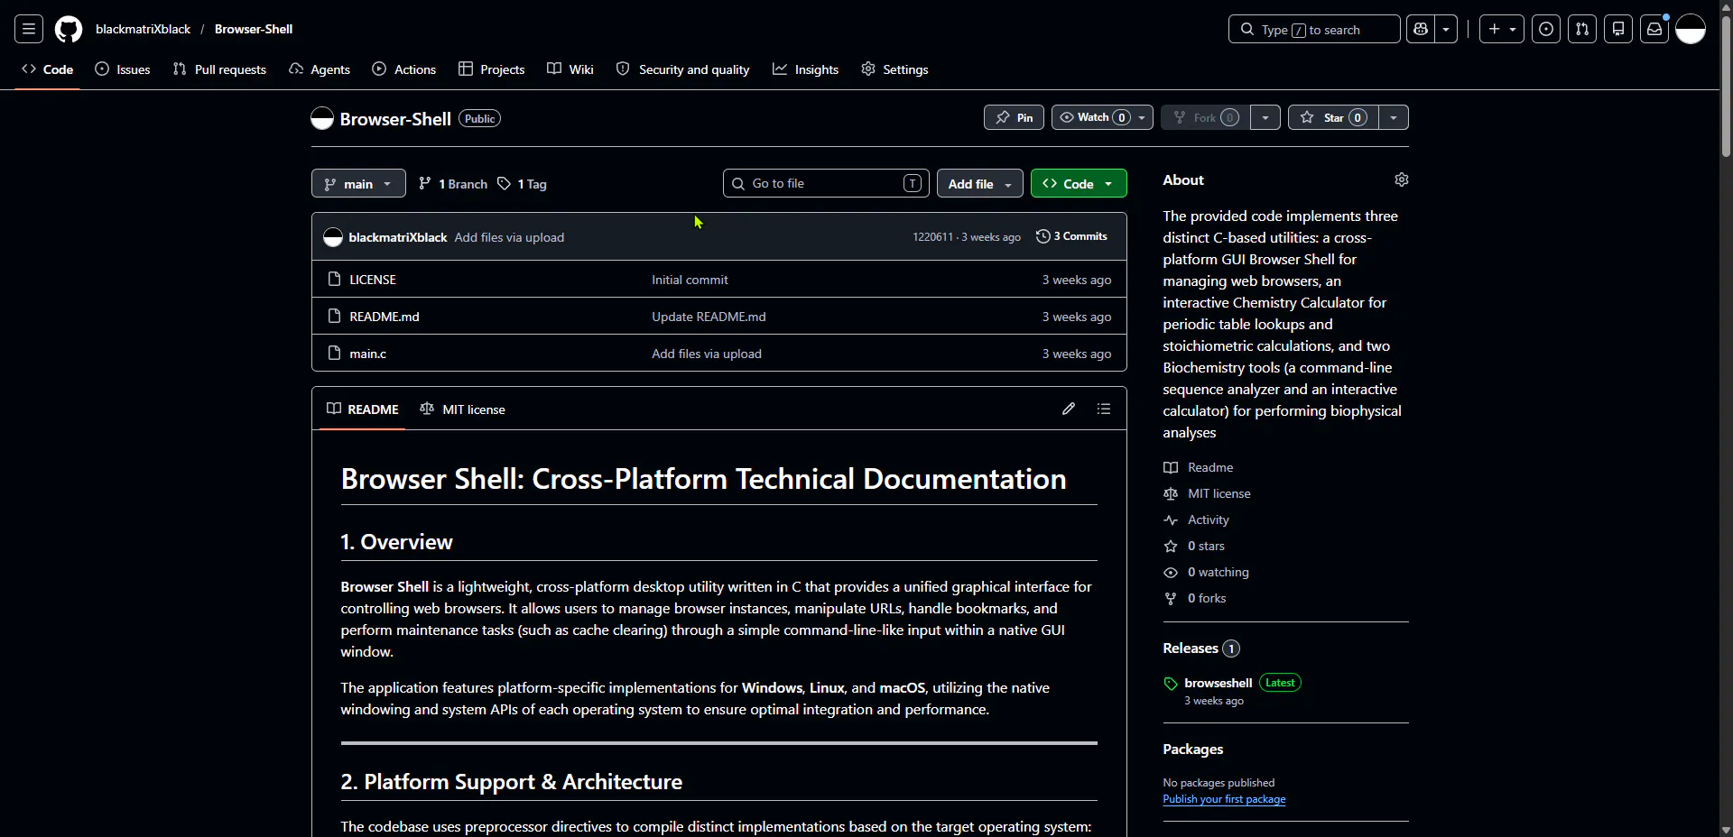Open the Create new plus dropdown

click(x=1502, y=29)
